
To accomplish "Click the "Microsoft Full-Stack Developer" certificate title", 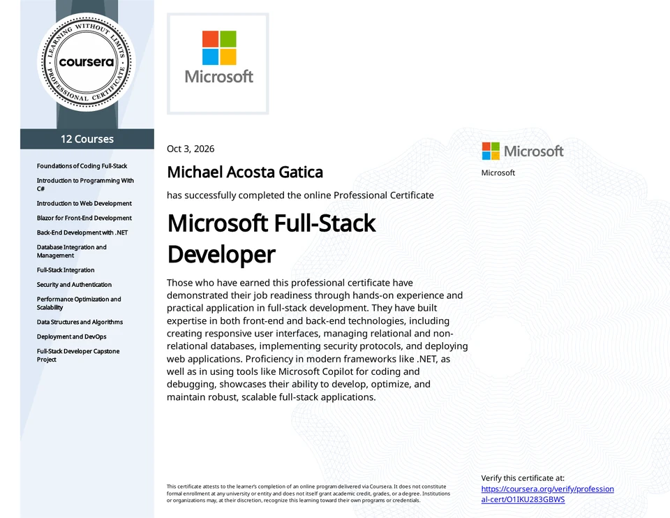I will (x=271, y=239).
